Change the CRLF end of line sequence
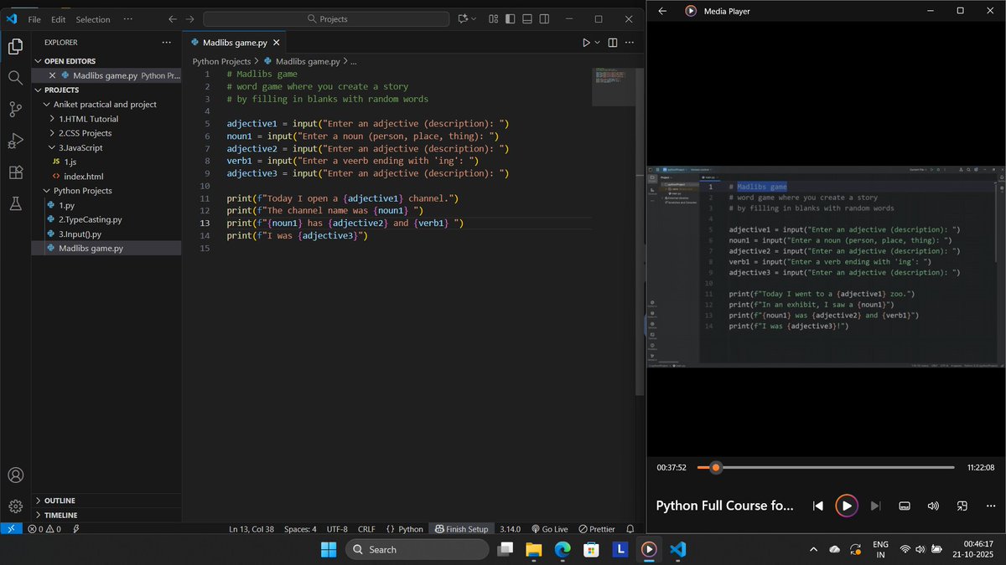The image size is (1006, 565). click(366, 529)
